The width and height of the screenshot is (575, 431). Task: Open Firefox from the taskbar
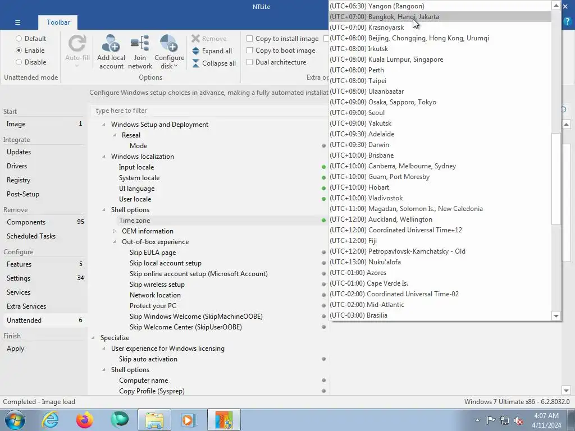(85, 420)
